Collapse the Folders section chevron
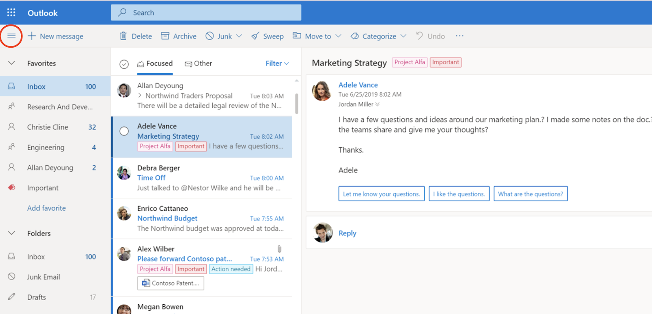Image resolution: width=652 pixels, height=314 pixels. tap(11, 233)
